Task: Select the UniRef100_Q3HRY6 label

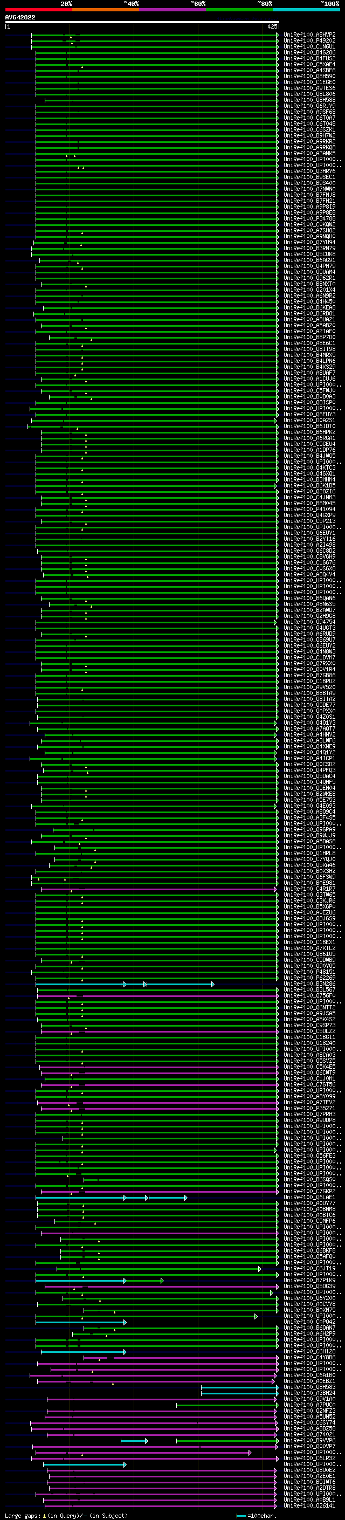Action: pyautogui.click(x=309, y=171)
